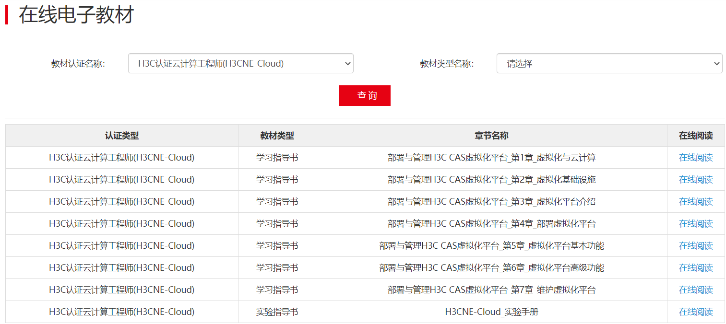
Task: Open 在线阅读 for 第5章_虚拟化平台基本功能
Action: pyautogui.click(x=696, y=245)
